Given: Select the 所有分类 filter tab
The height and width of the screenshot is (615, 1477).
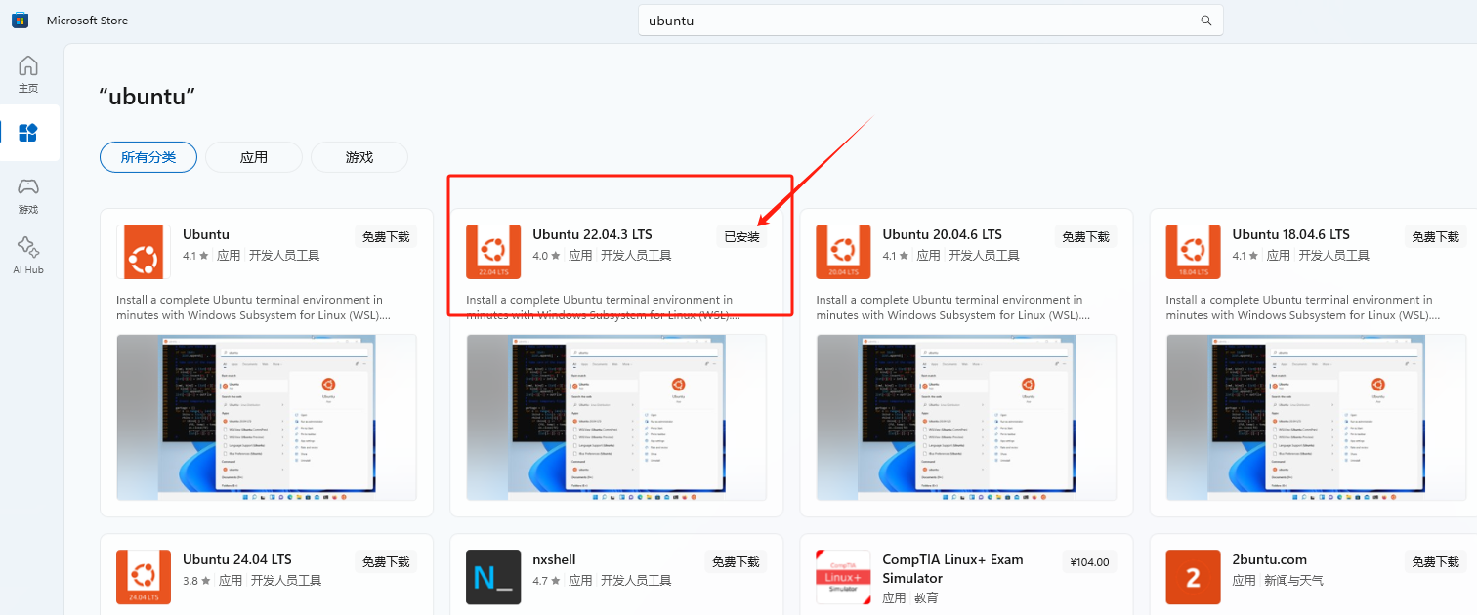Looking at the screenshot, I should tap(148, 157).
